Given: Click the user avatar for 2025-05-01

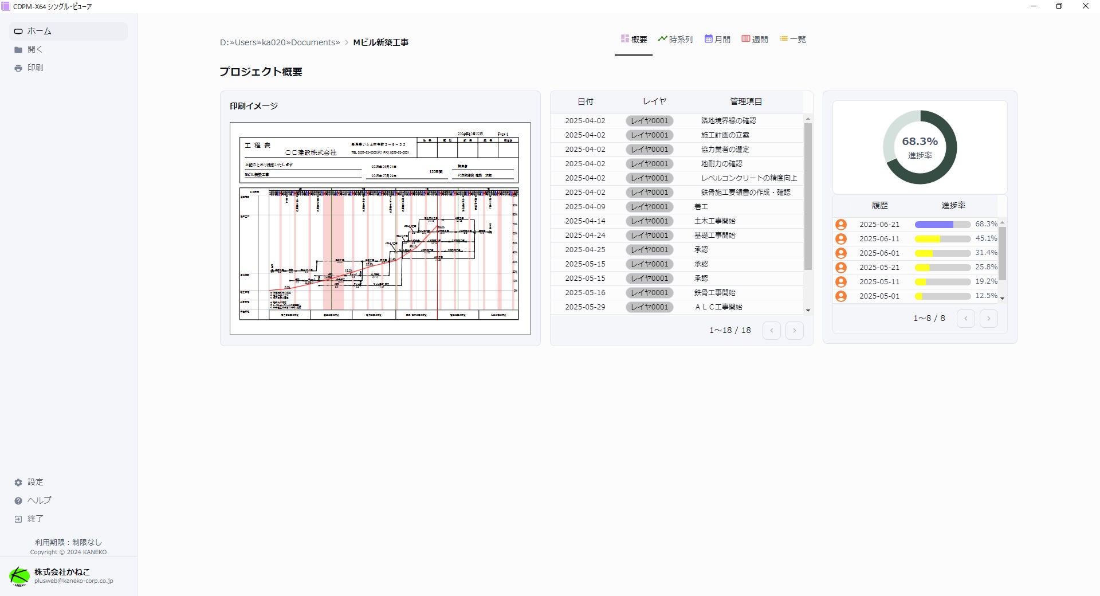Looking at the screenshot, I should click(841, 296).
